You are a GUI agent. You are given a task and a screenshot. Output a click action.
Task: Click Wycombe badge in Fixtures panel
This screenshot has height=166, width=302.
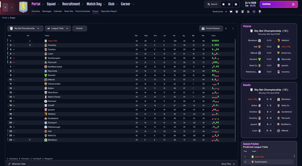[279, 59]
